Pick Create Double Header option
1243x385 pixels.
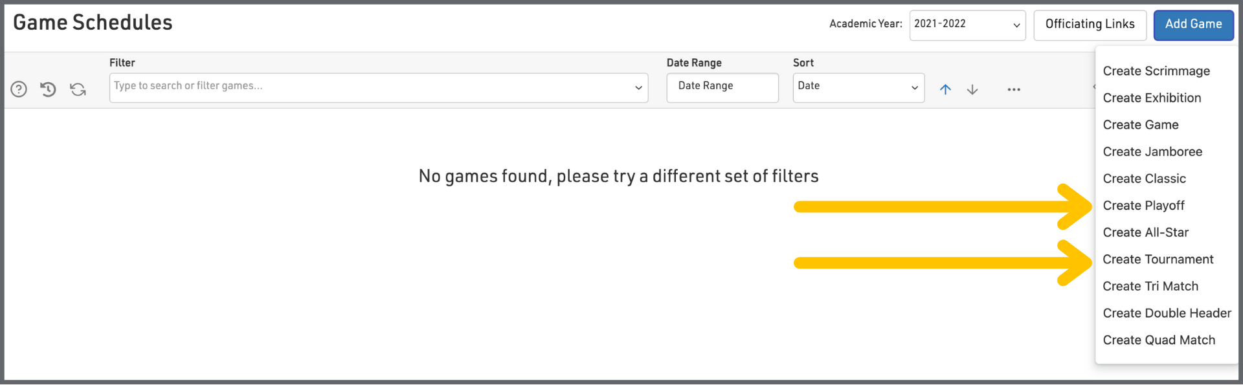[x=1167, y=313]
